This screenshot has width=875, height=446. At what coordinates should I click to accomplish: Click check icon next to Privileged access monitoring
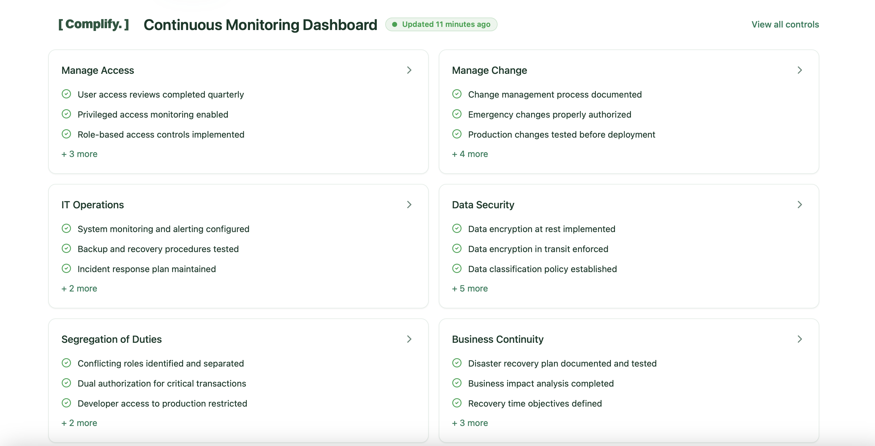coord(66,114)
